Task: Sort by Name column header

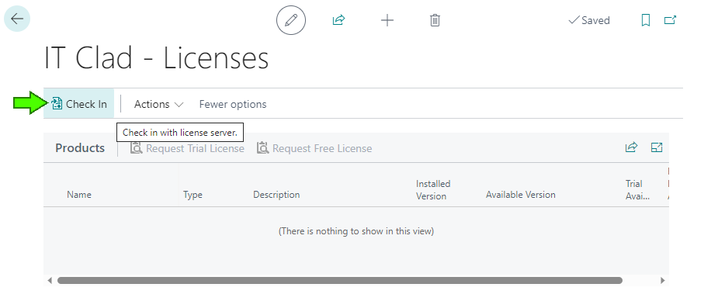Action: (78, 195)
